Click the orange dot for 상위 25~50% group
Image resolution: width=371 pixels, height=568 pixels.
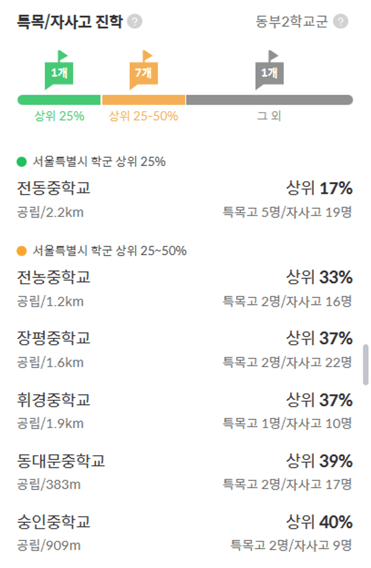point(22,251)
